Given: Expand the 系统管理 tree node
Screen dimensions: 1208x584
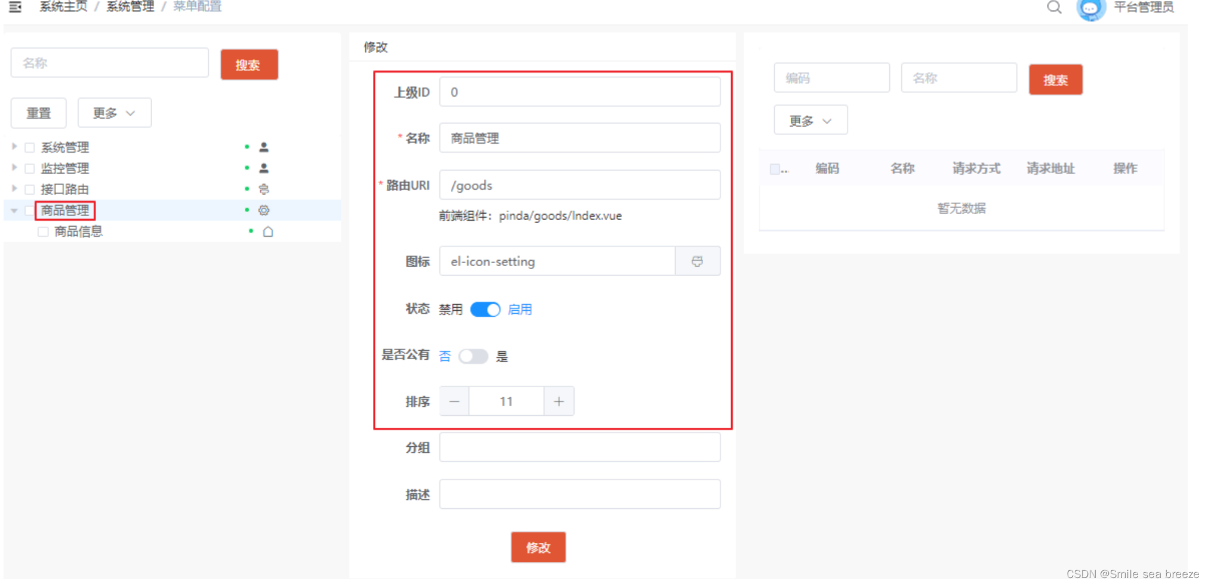Looking at the screenshot, I should [x=14, y=147].
